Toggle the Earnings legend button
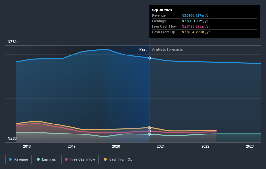 (x=46, y=160)
